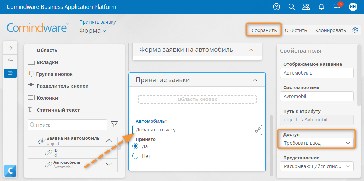Select Заявка на автомобиль tree item

click(x=73, y=141)
